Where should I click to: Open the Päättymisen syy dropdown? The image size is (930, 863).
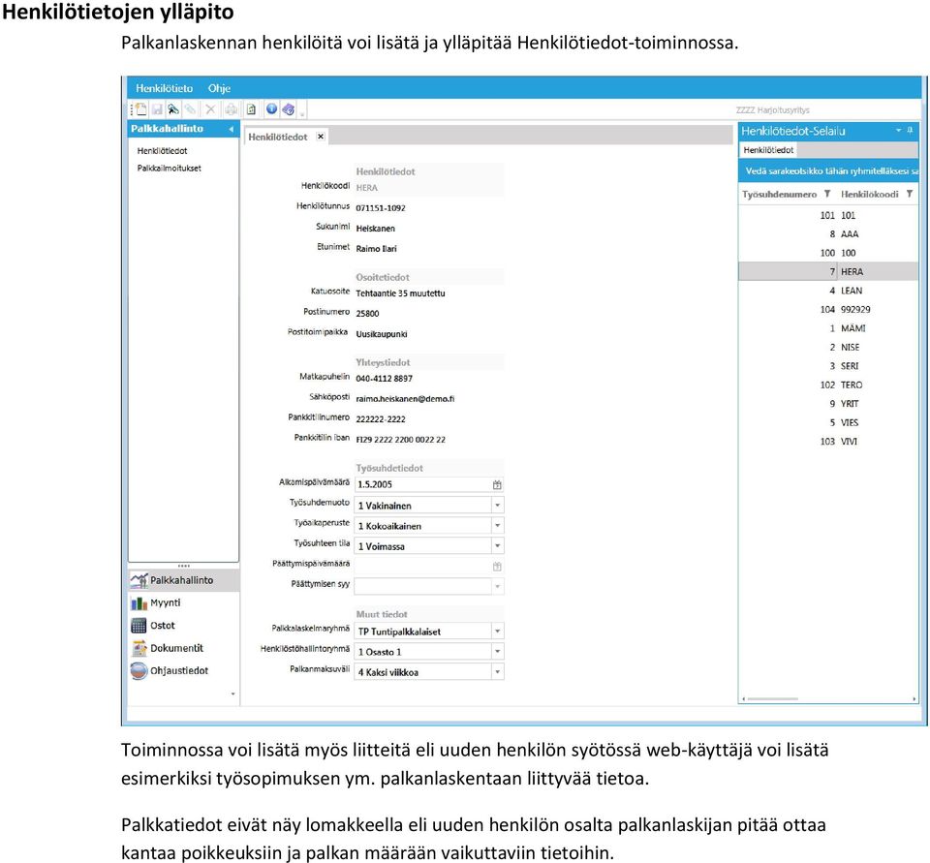497,587
